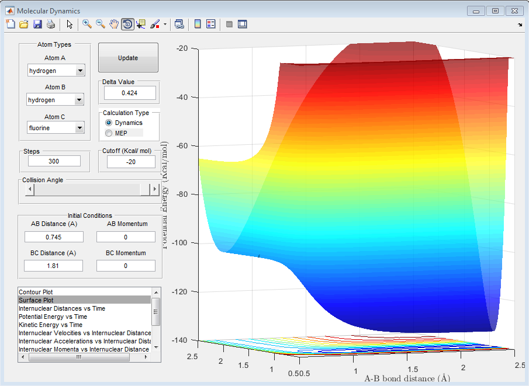Expand the Atom C fluorine dropdown
The width and height of the screenshot is (529, 386).
point(80,127)
